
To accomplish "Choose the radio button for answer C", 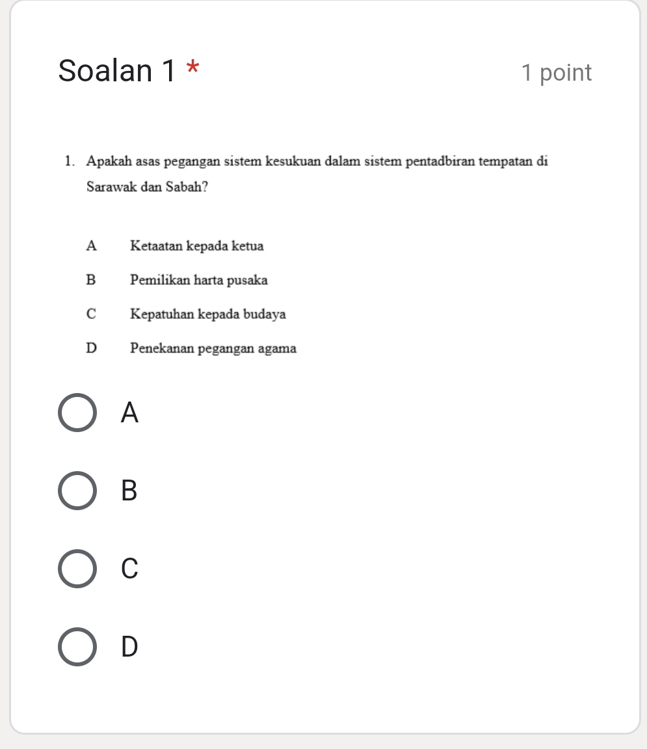I will [x=77, y=568].
